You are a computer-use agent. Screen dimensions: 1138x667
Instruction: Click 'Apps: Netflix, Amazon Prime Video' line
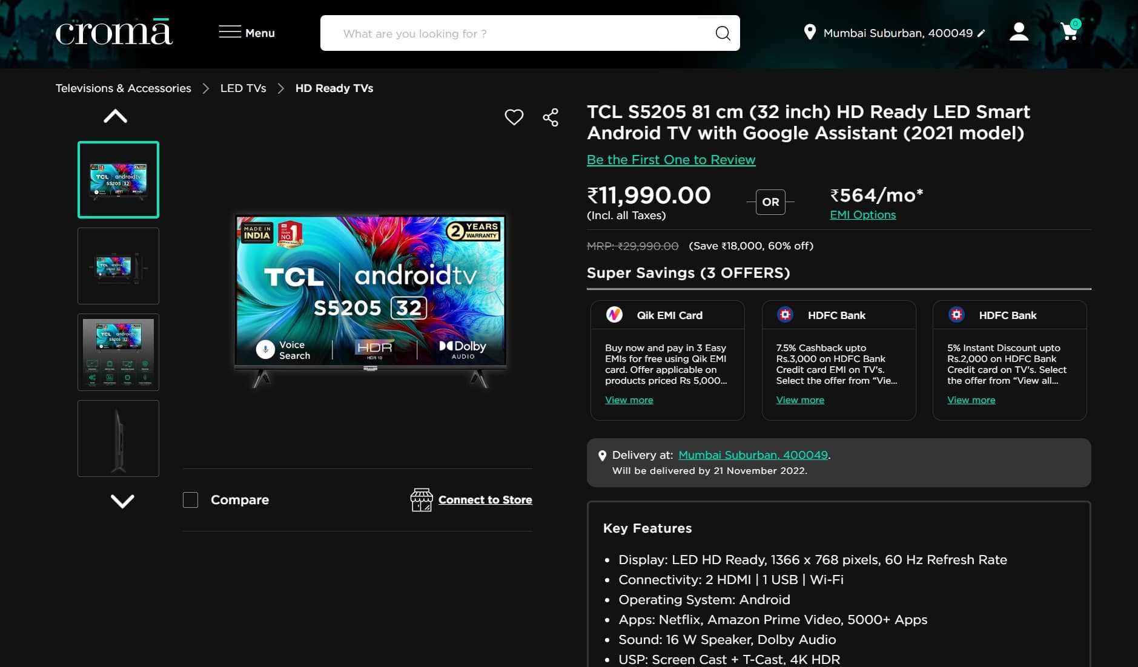[x=773, y=620]
